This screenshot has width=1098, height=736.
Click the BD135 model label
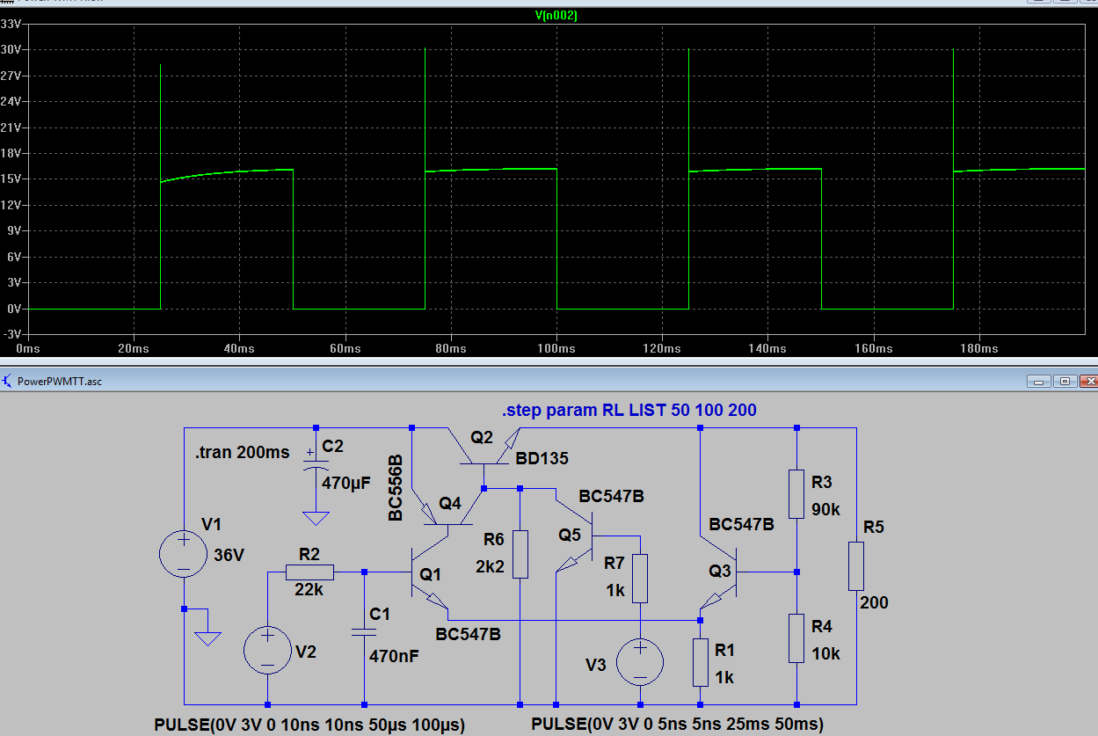(x=542, y=458)
